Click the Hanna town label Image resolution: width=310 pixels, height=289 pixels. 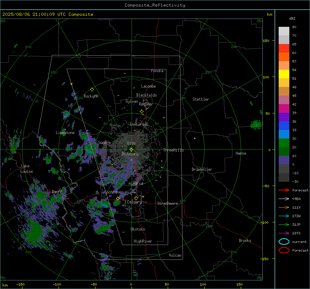click(241, 153)
